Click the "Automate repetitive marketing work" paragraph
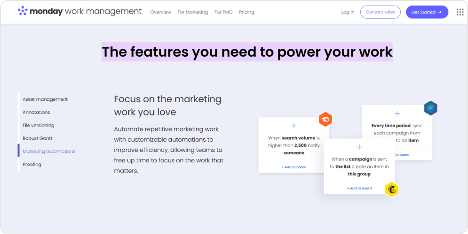The image size is (468, 234). 169,150
